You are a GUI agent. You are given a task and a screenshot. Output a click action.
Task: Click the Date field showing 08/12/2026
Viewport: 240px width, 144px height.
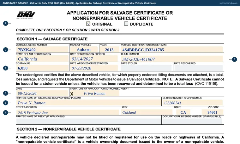click(x=42, y=93)
